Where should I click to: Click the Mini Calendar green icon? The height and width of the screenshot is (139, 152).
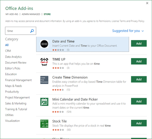(x=44, y=102)
